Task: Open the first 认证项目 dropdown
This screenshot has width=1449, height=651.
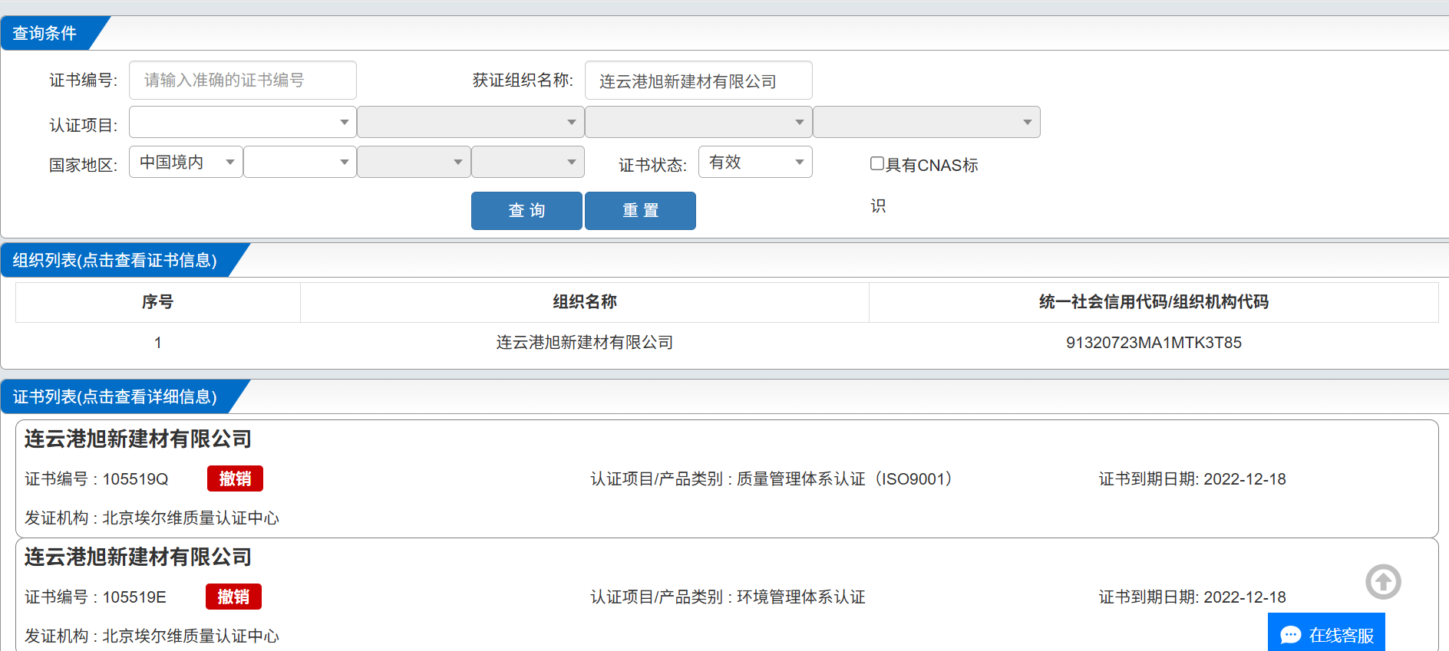Action: [243, 122]
